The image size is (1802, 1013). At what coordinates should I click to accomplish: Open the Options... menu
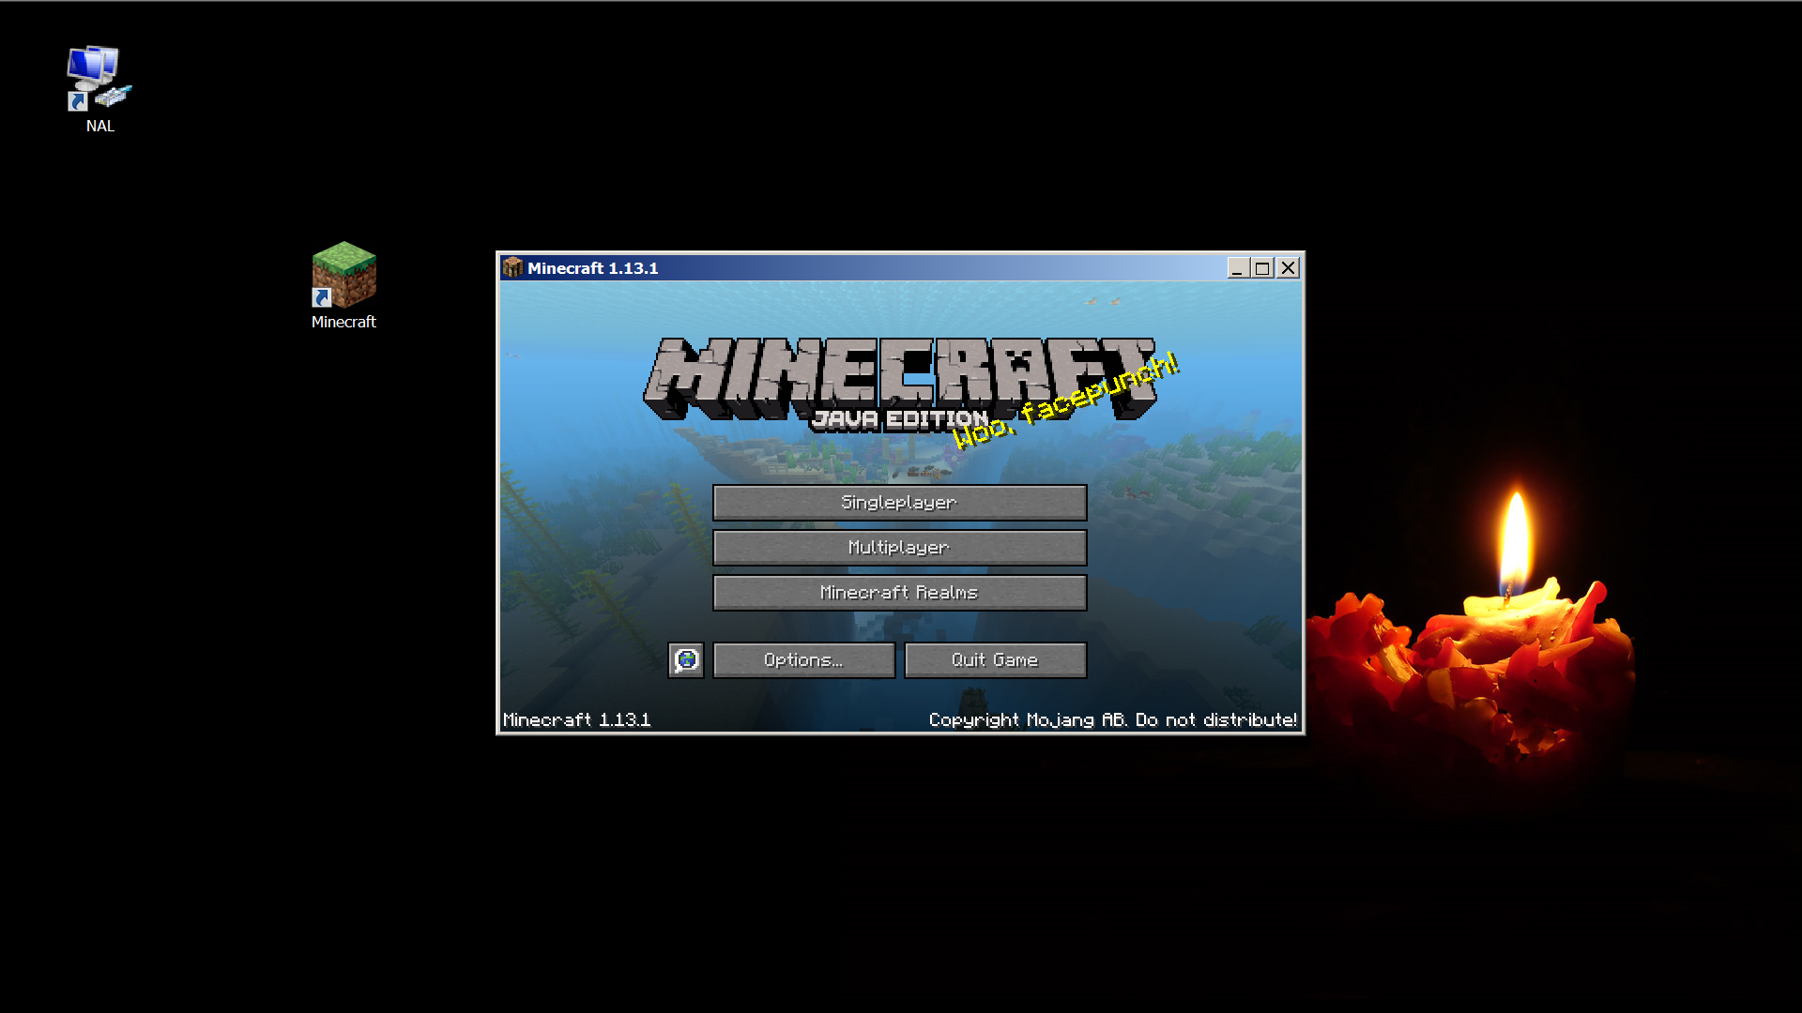point(803,660)
